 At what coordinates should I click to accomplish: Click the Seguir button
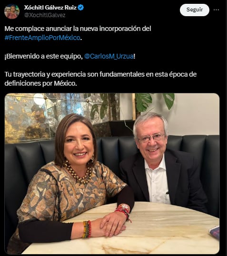[x=195, y=10]
